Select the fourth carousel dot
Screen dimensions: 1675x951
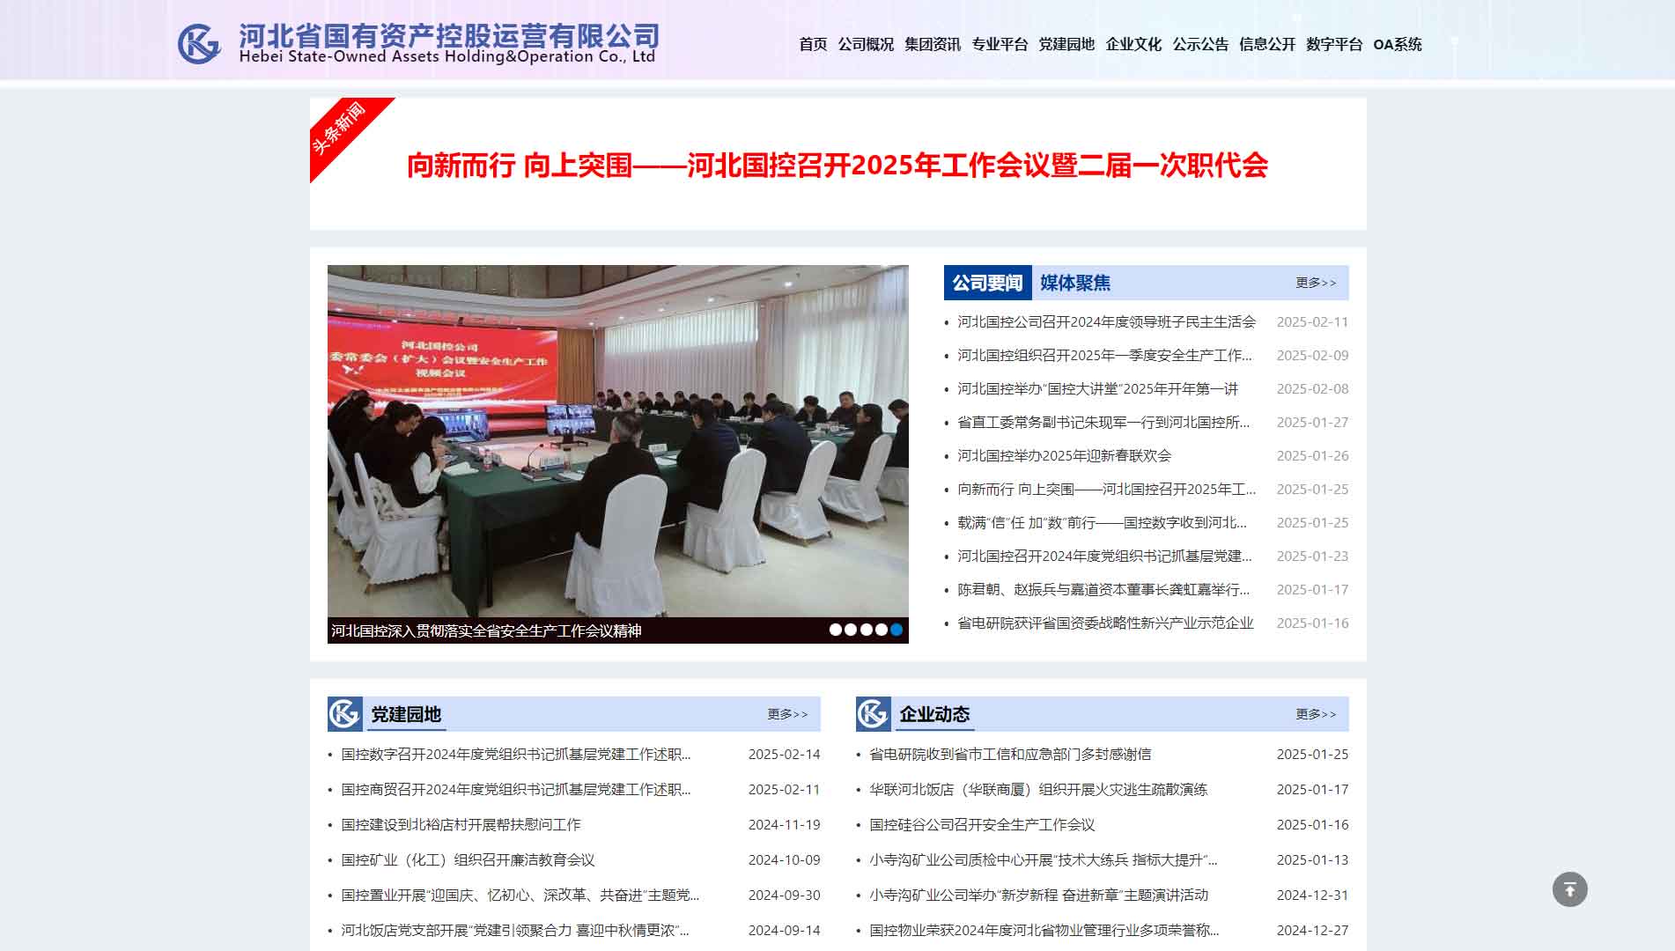882,630
